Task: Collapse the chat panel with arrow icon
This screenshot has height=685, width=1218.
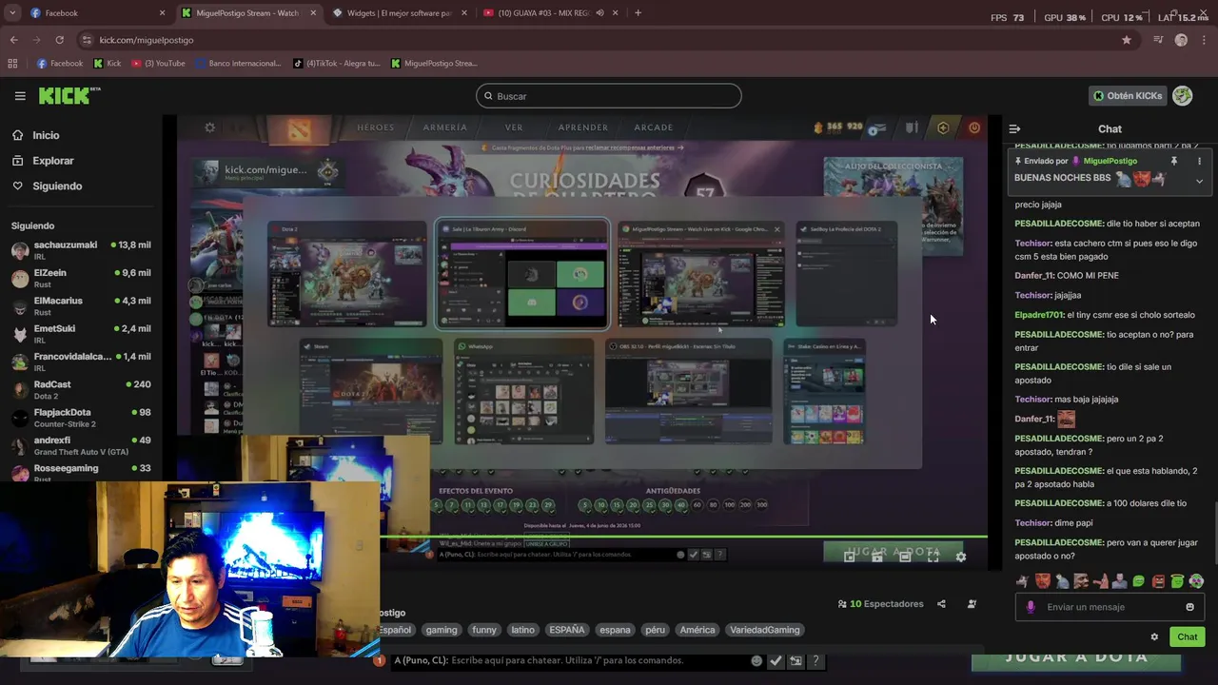Action: pyautogui.click(x=1014, y=128)
